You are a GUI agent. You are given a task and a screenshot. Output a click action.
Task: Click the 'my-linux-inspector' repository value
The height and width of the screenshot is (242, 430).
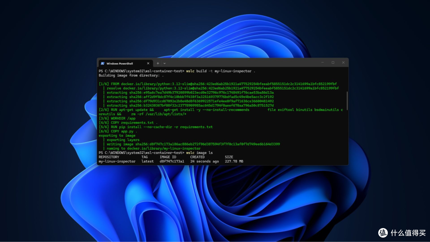pyautogui.click(x=117, y=162)
